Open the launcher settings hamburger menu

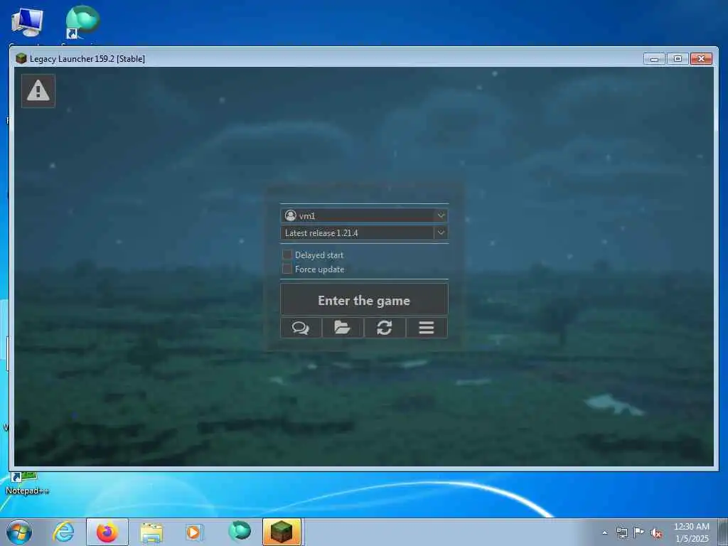(427, 328)
